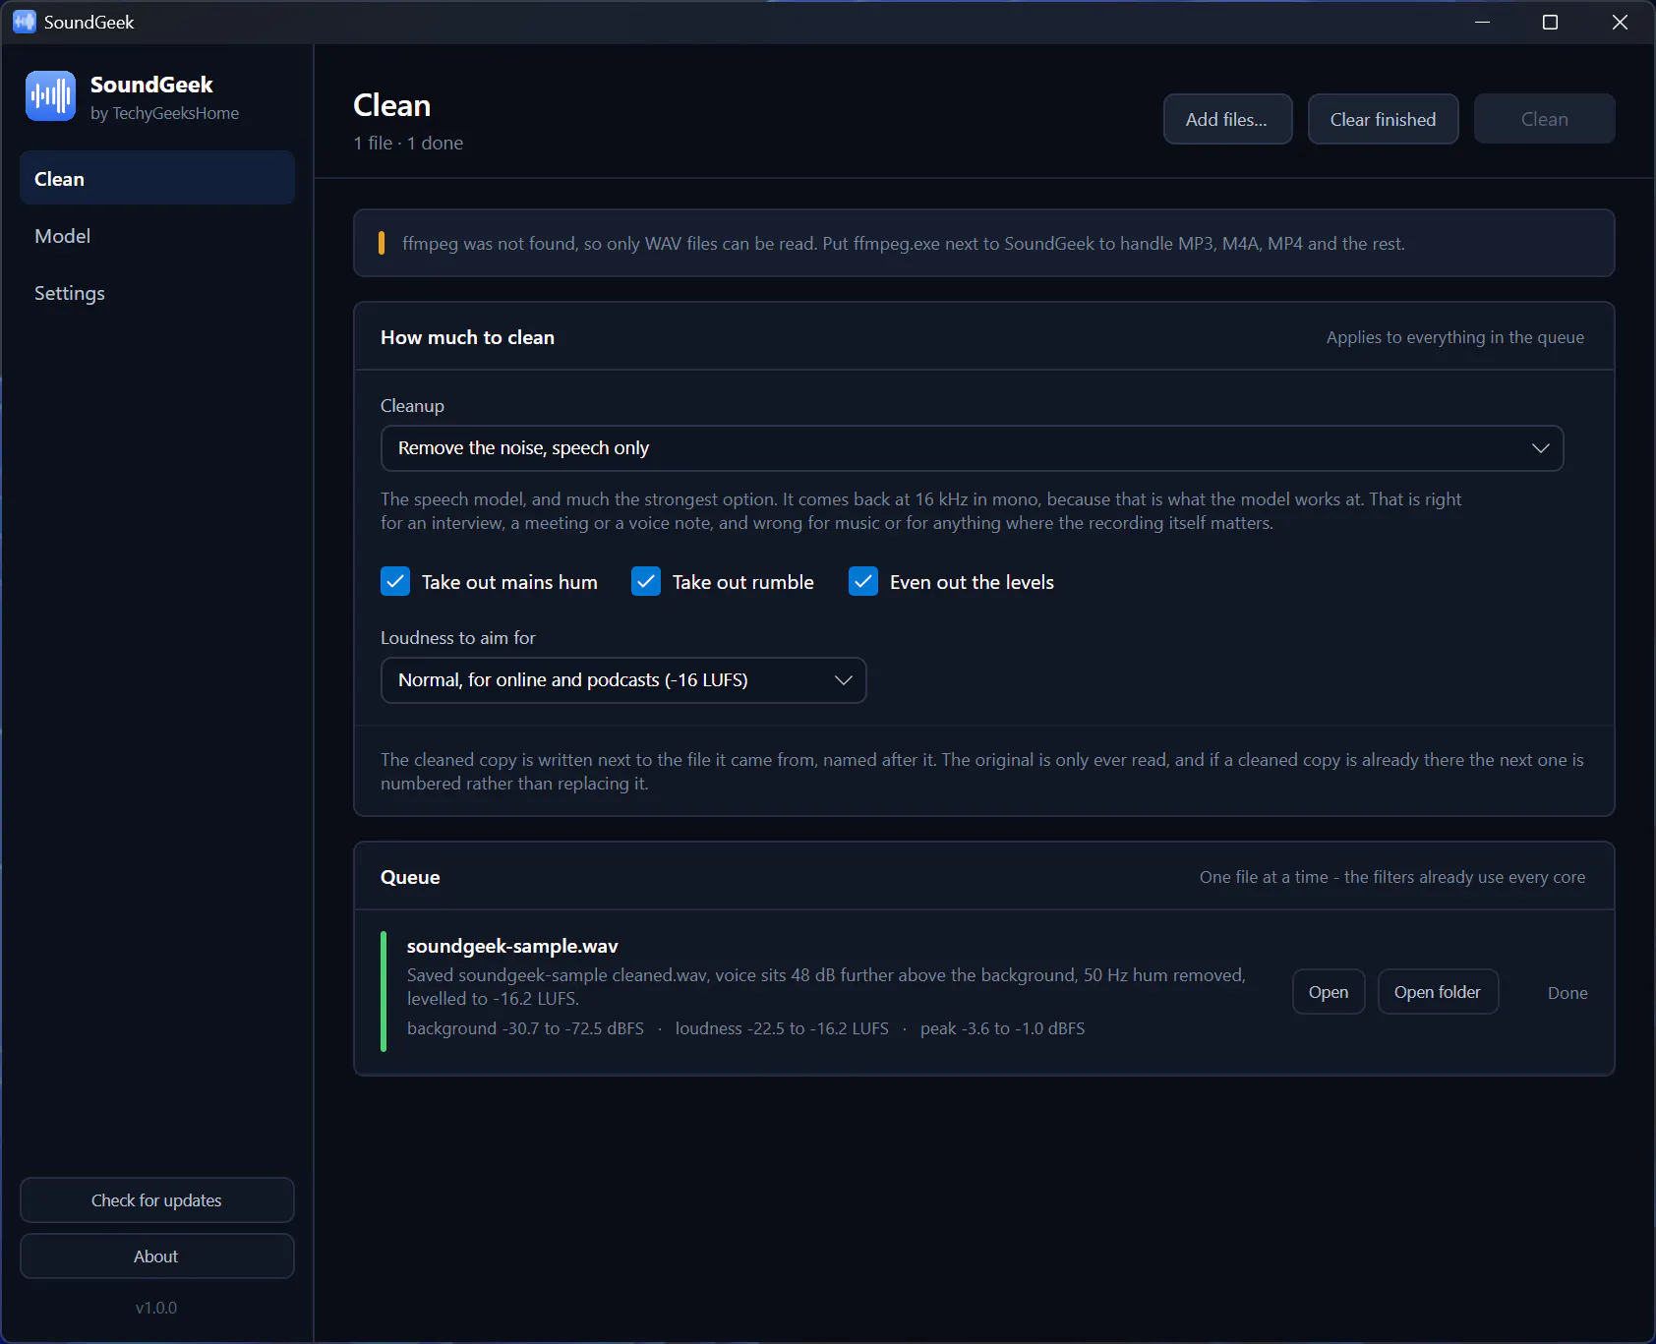This screenshot has height=1344, width=1656.
Task: Click the Clean button in header
Action: coord(1544,119)
